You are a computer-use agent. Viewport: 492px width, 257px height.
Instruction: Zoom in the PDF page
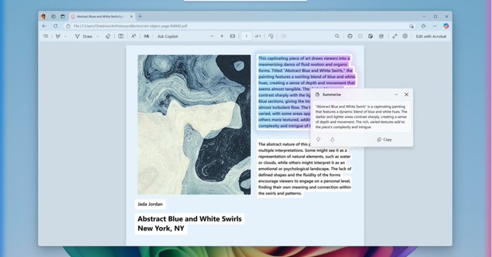click(222, 36)
